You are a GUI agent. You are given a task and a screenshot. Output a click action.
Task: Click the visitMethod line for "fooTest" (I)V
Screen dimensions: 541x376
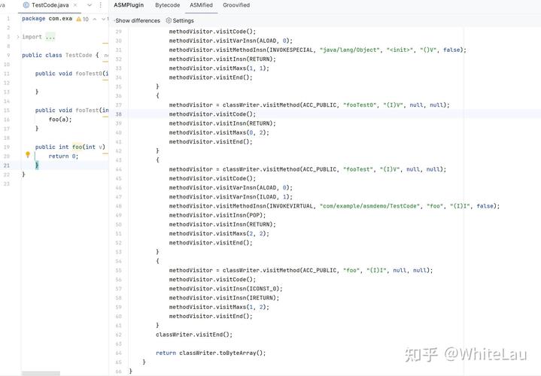click(308, 169)
